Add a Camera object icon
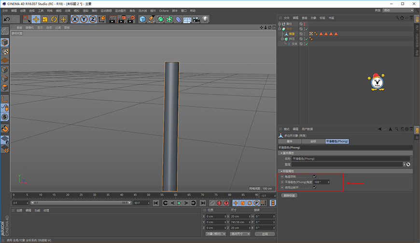Viewport: 420px width, 243px height. pyautogui.click(x=196, y=19)
